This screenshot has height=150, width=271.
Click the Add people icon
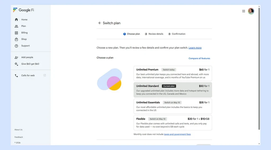coord(16,57)
